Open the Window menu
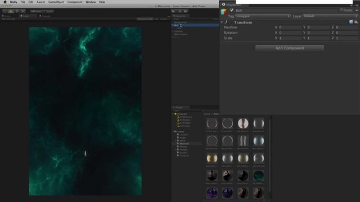Image resolution: width=360 pixels, height=202 pixels. click(x=91, y=2)
